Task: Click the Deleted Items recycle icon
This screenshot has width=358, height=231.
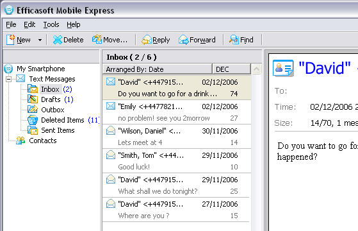Action: point(33,120)
